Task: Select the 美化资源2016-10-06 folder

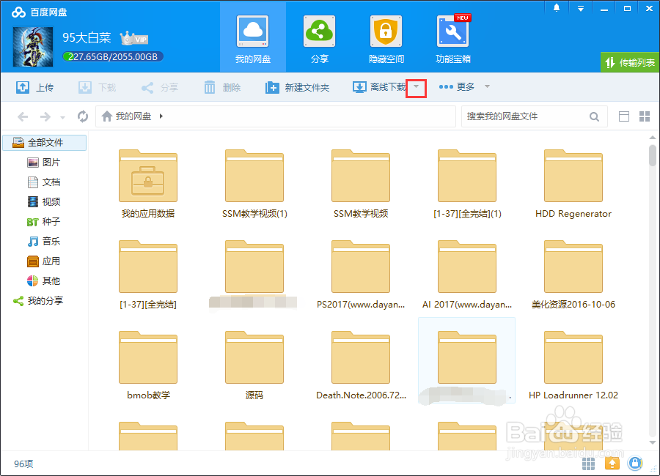Action: click(x=573, y=275)
